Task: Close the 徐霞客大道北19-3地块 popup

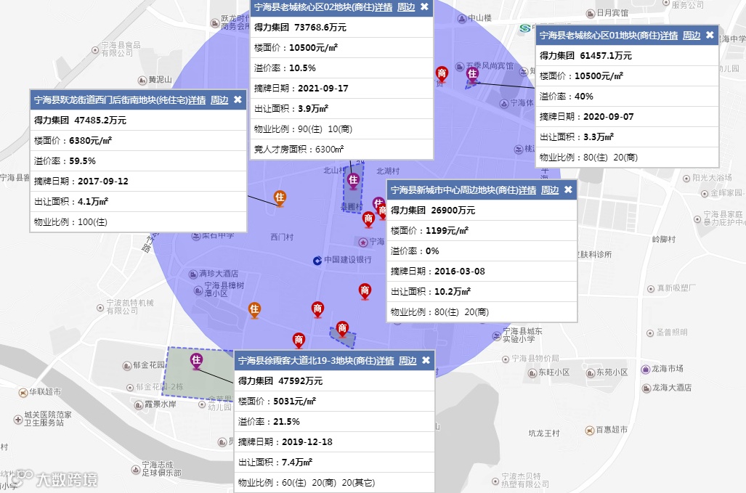Action: point(426,360)
